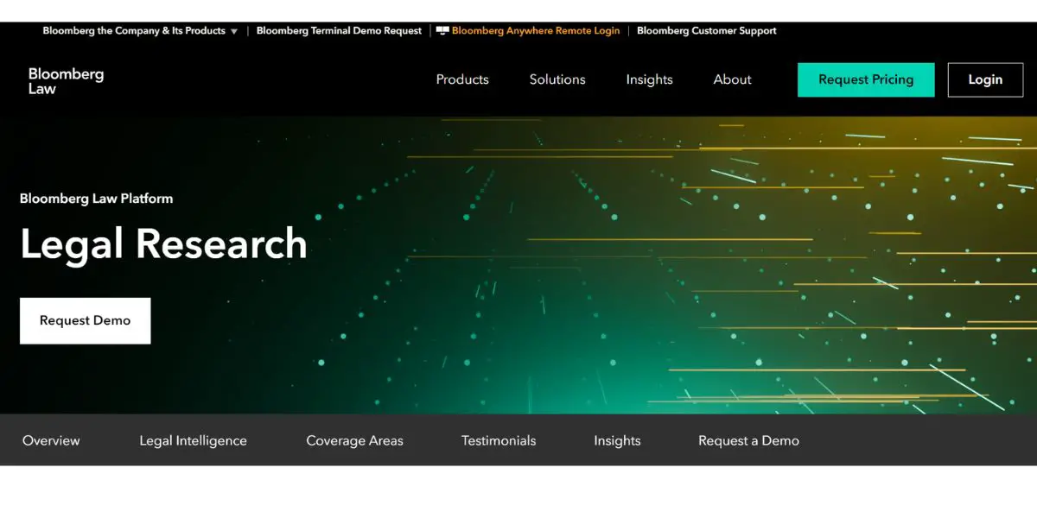Click the Request Pricing button
Screen dimensions: 1037x518
pos(866,79)
